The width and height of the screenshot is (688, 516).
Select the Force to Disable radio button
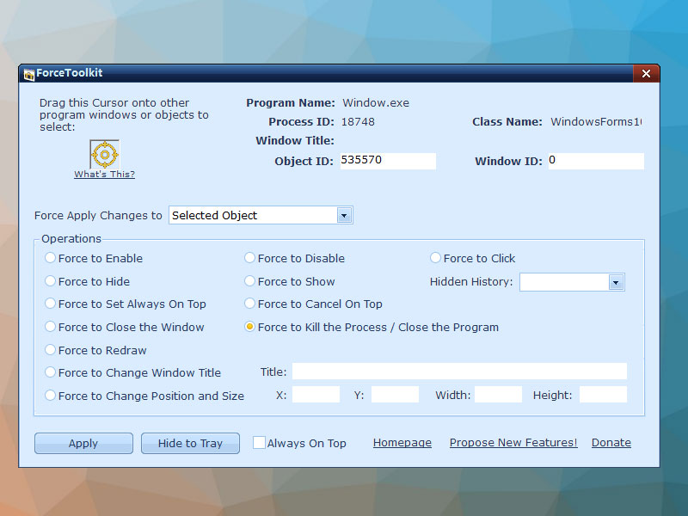click(x=250, y=258)
